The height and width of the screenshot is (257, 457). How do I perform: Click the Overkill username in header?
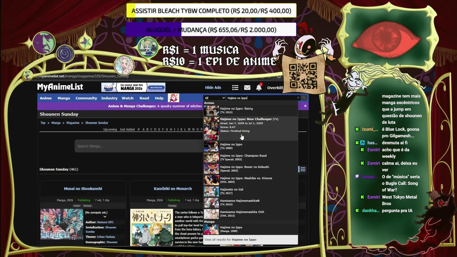275,88
